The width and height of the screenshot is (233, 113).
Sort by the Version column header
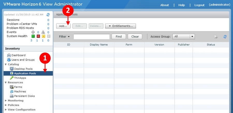point(159,45)
